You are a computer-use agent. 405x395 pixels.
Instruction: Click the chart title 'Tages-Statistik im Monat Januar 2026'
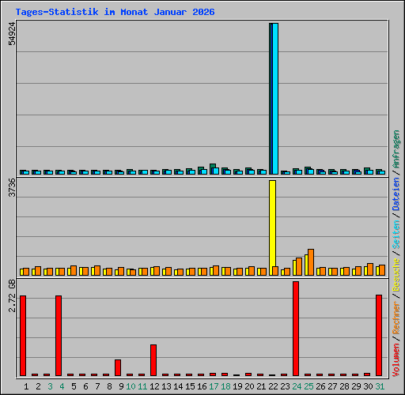[x=115, y=12]
